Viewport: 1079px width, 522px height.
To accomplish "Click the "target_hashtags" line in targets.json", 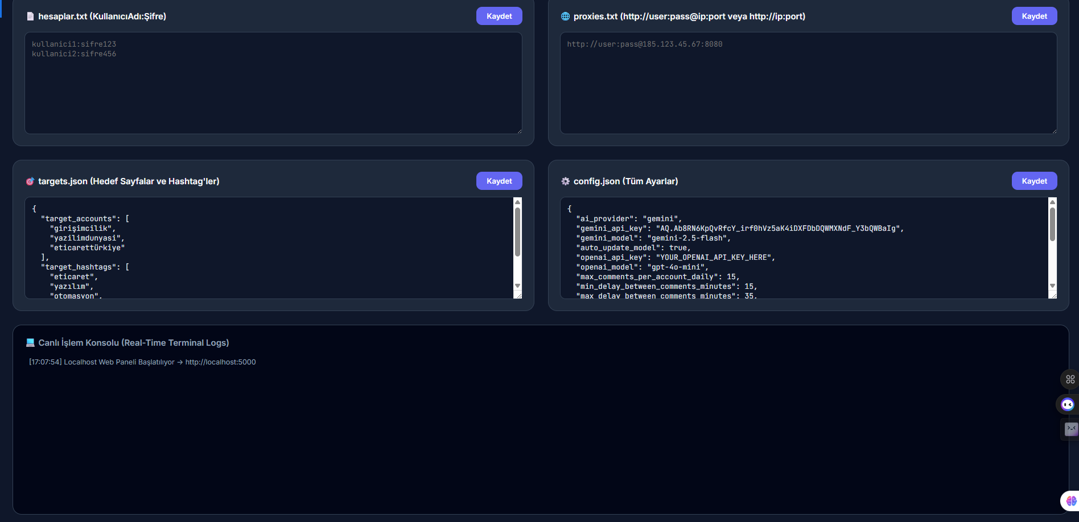I will (x=85, y=267).
